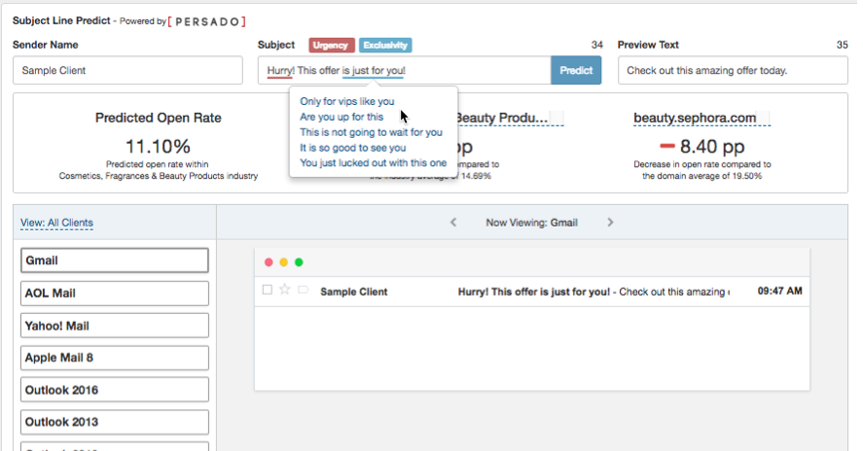Select Gmail in the client list
Viewport: 863px width, 451px height.
coord(115,260)
